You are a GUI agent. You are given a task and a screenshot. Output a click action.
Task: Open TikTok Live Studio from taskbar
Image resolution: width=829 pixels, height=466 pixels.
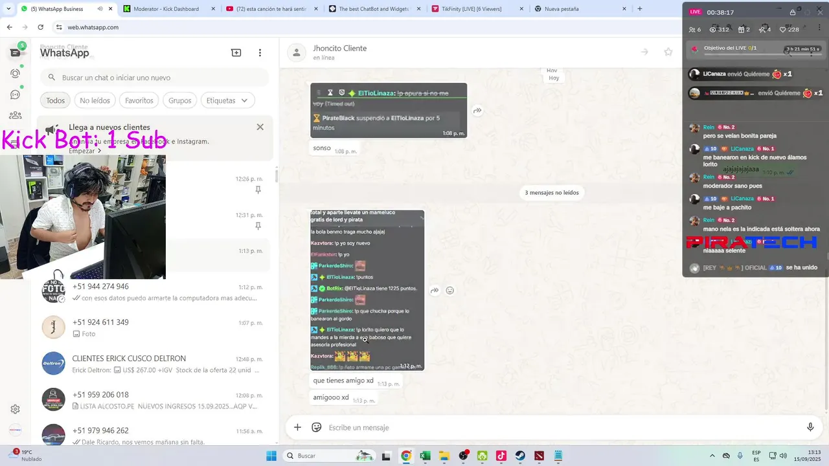[501, 456]
